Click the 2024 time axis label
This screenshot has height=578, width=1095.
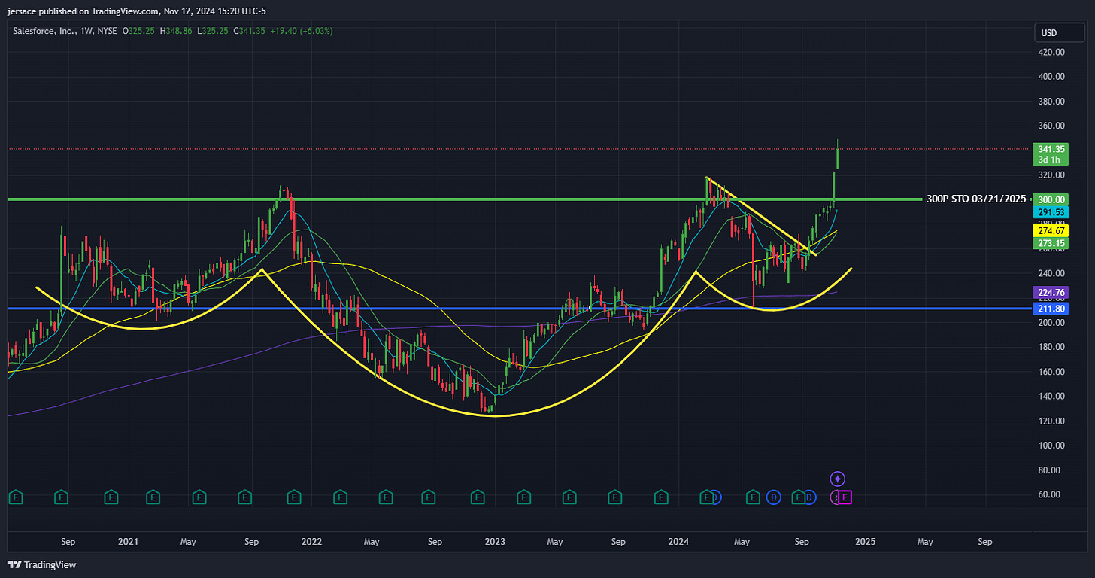pyautogui.click(x=679, y=541)
